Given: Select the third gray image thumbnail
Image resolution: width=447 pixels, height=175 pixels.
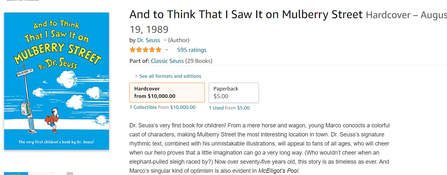Looking at the screenshot, I should click(x=70, y=173).
